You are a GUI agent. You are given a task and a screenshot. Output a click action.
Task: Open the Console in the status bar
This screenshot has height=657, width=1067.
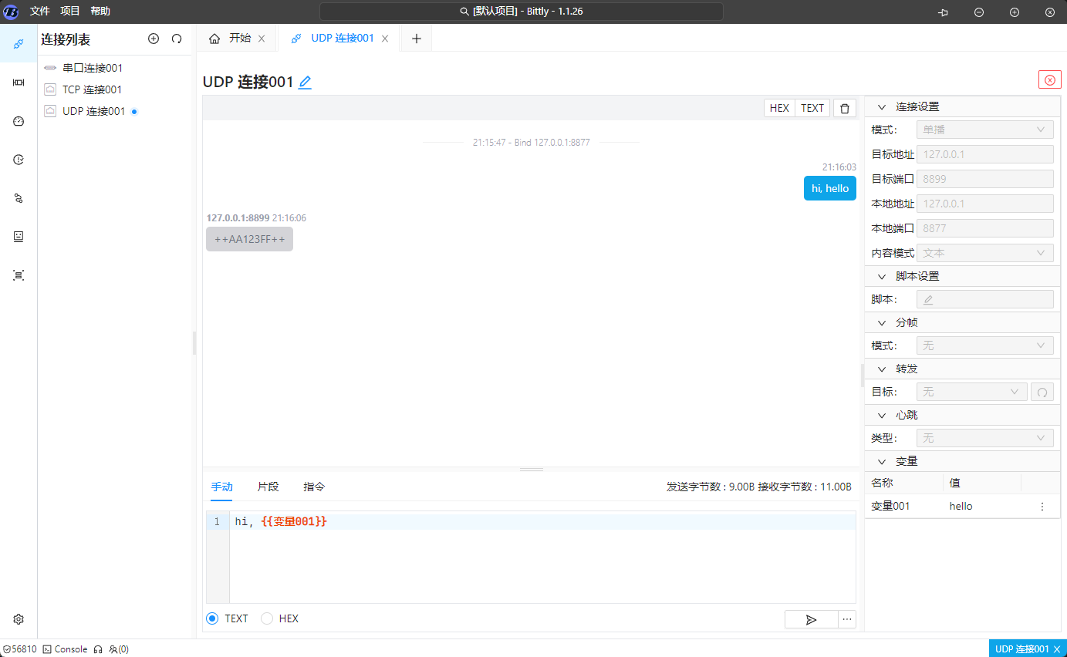tap(65, 649)
